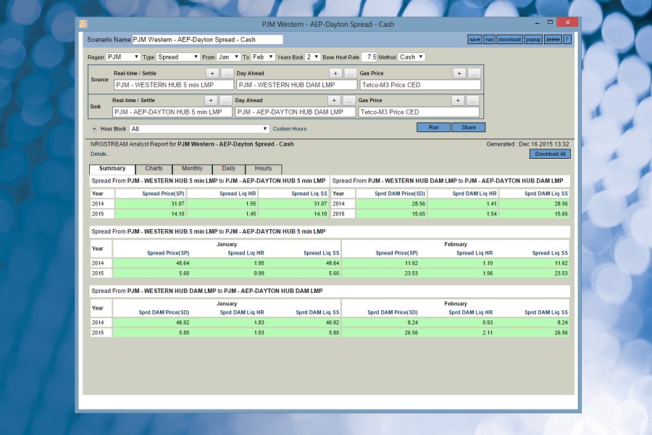Click the download button in top toolbar

pyautogui.click(x=509, y=40)
